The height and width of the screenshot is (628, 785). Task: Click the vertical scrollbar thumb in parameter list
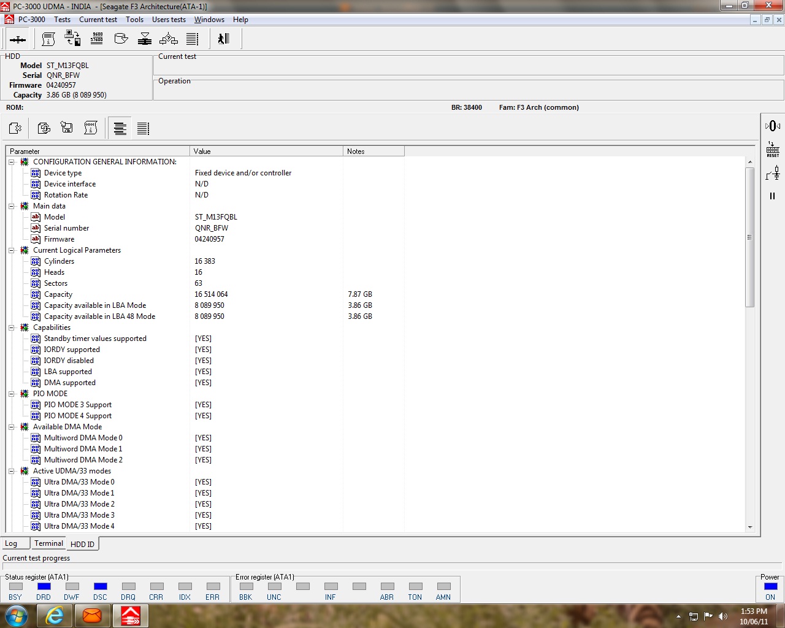pos(749,237)
